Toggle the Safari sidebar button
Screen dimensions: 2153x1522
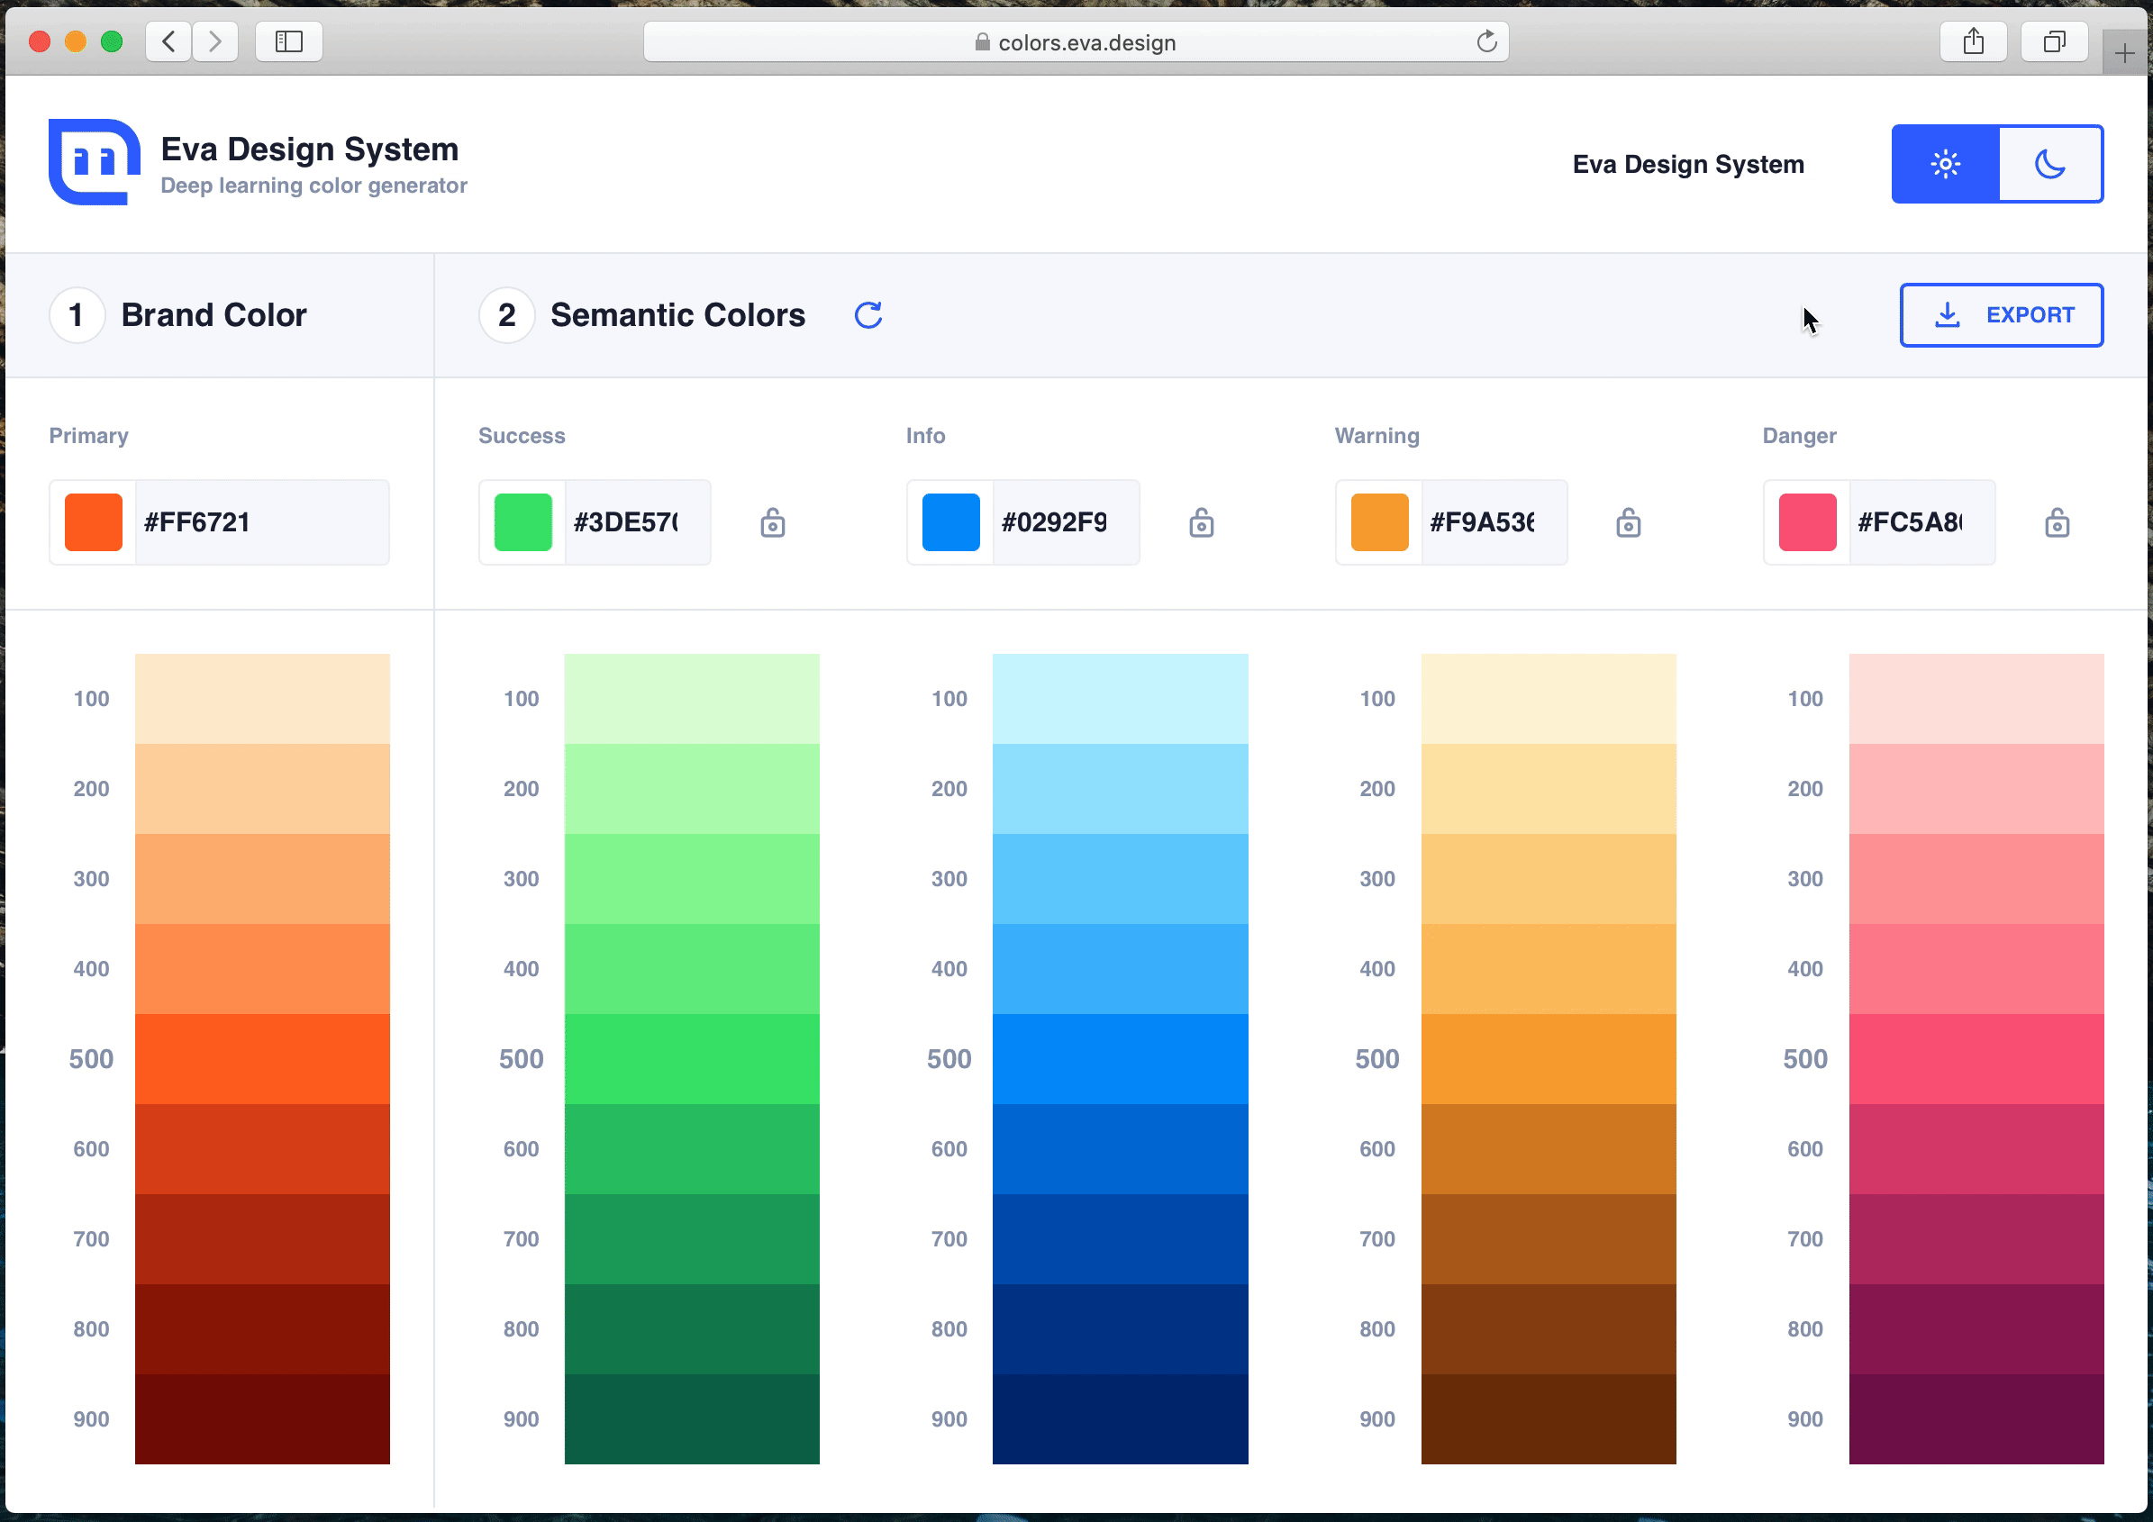tap(289, 41)
